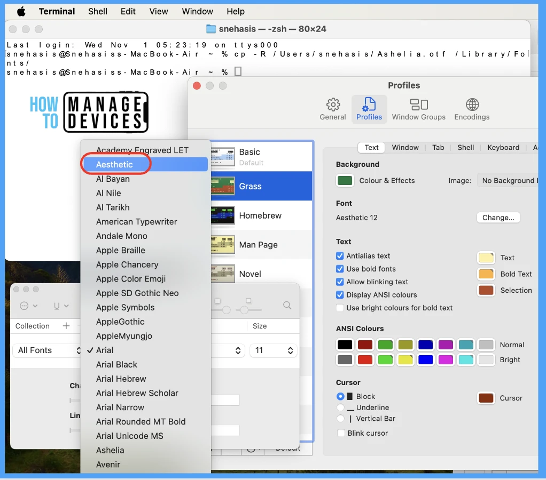Toggle Allow blinking text checkbox
This screenshot has width=546, height=480.
click(340, 282)
